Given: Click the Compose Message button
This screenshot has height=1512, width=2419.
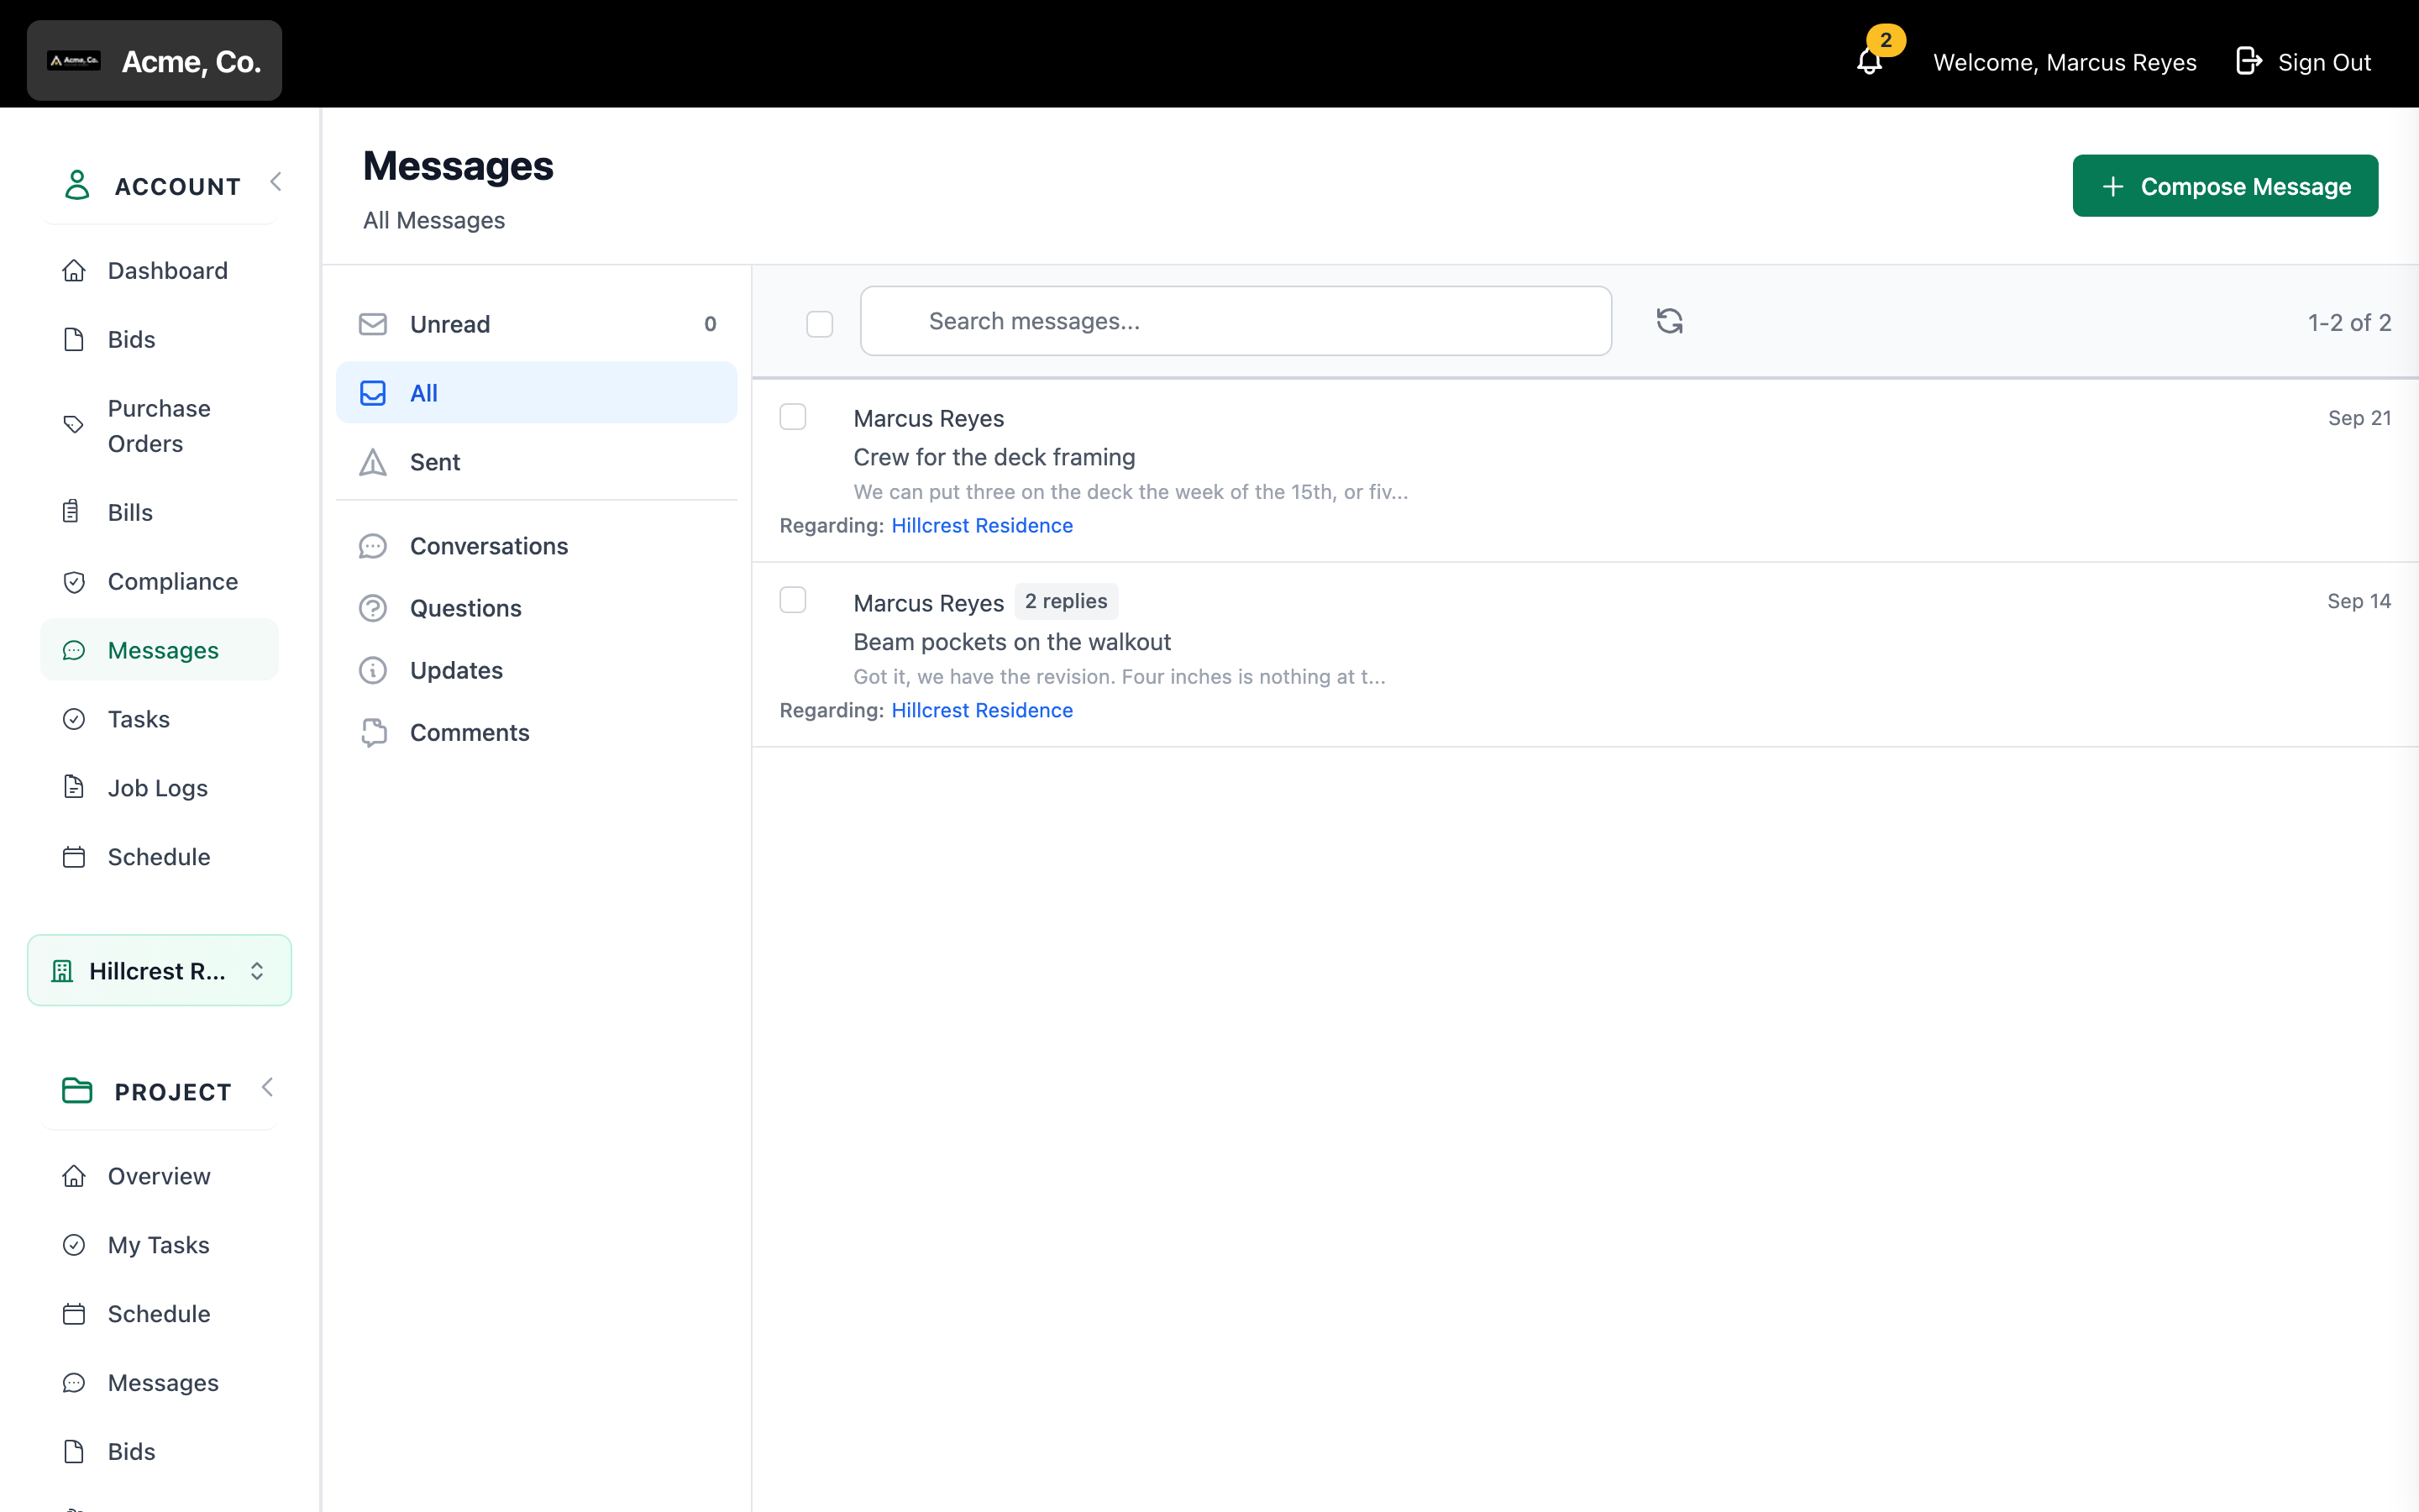Looking at the screenshot, I should (2225, 186).
